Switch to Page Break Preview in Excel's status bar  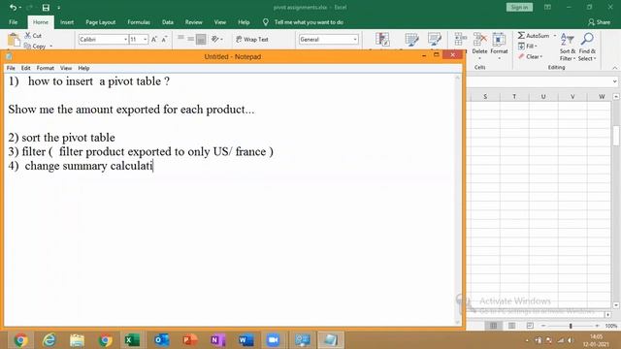click(x=530, y=326)
